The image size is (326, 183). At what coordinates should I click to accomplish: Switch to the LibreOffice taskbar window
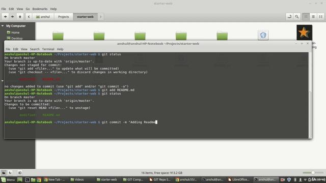239,179
